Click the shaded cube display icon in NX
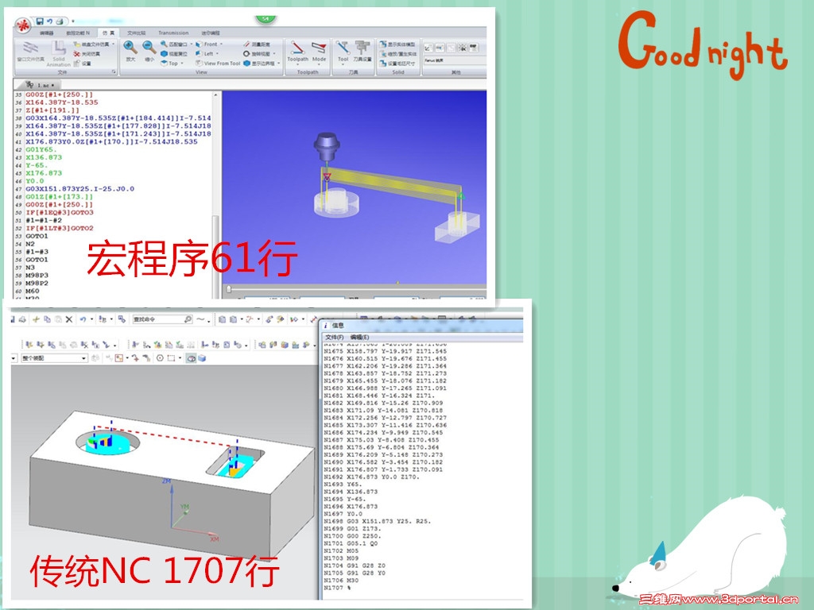This screenshot has height=610, width=814. pyautogui.click(x=202, y=358)
